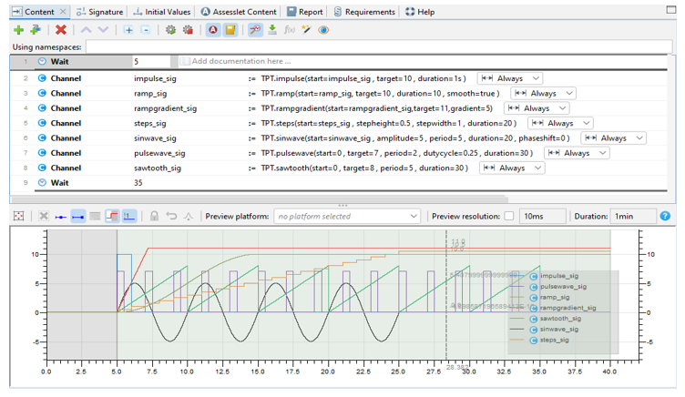Click steps_sig entry in plot legend
The image size is (685, 397).
[555, 340]
